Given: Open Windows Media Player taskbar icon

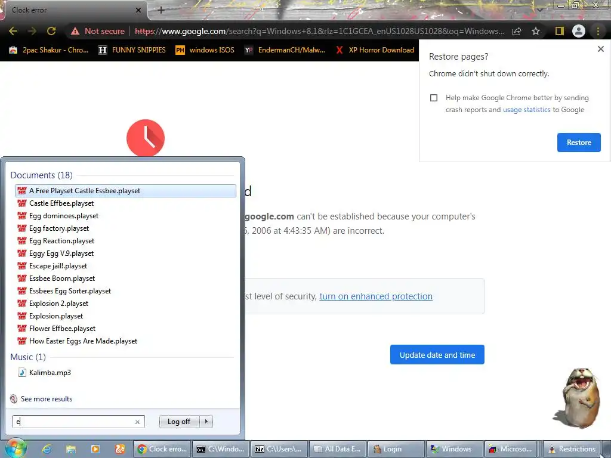Looking at the screenshot, I should pyautogui.click(x=95, y=449).
